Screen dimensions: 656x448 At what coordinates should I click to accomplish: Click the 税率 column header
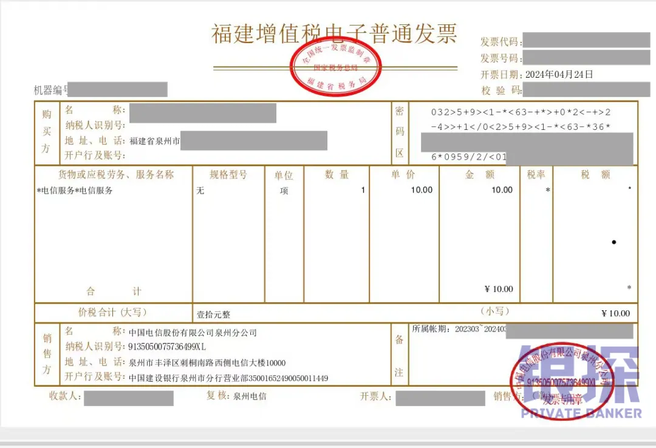(x=536, y=175)
